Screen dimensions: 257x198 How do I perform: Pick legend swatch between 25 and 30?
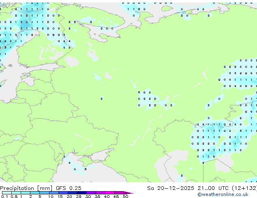tap(81, 193)
